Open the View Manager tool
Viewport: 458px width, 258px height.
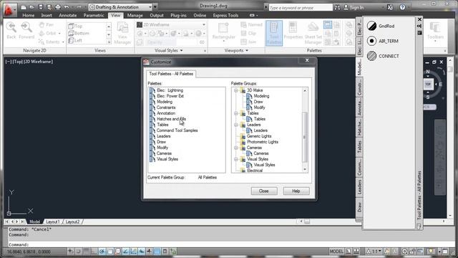pos(122,34)
